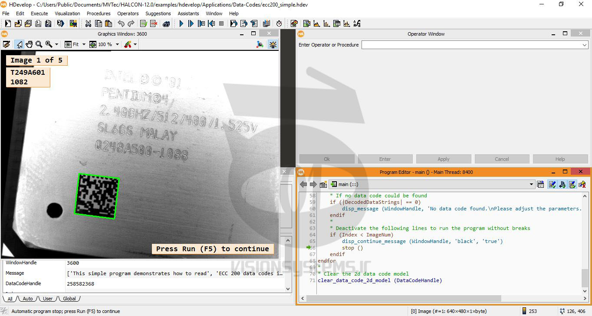Select the arrow pointer tool in Graphics Window
The image size is (592, 316).
pos(19,44)
